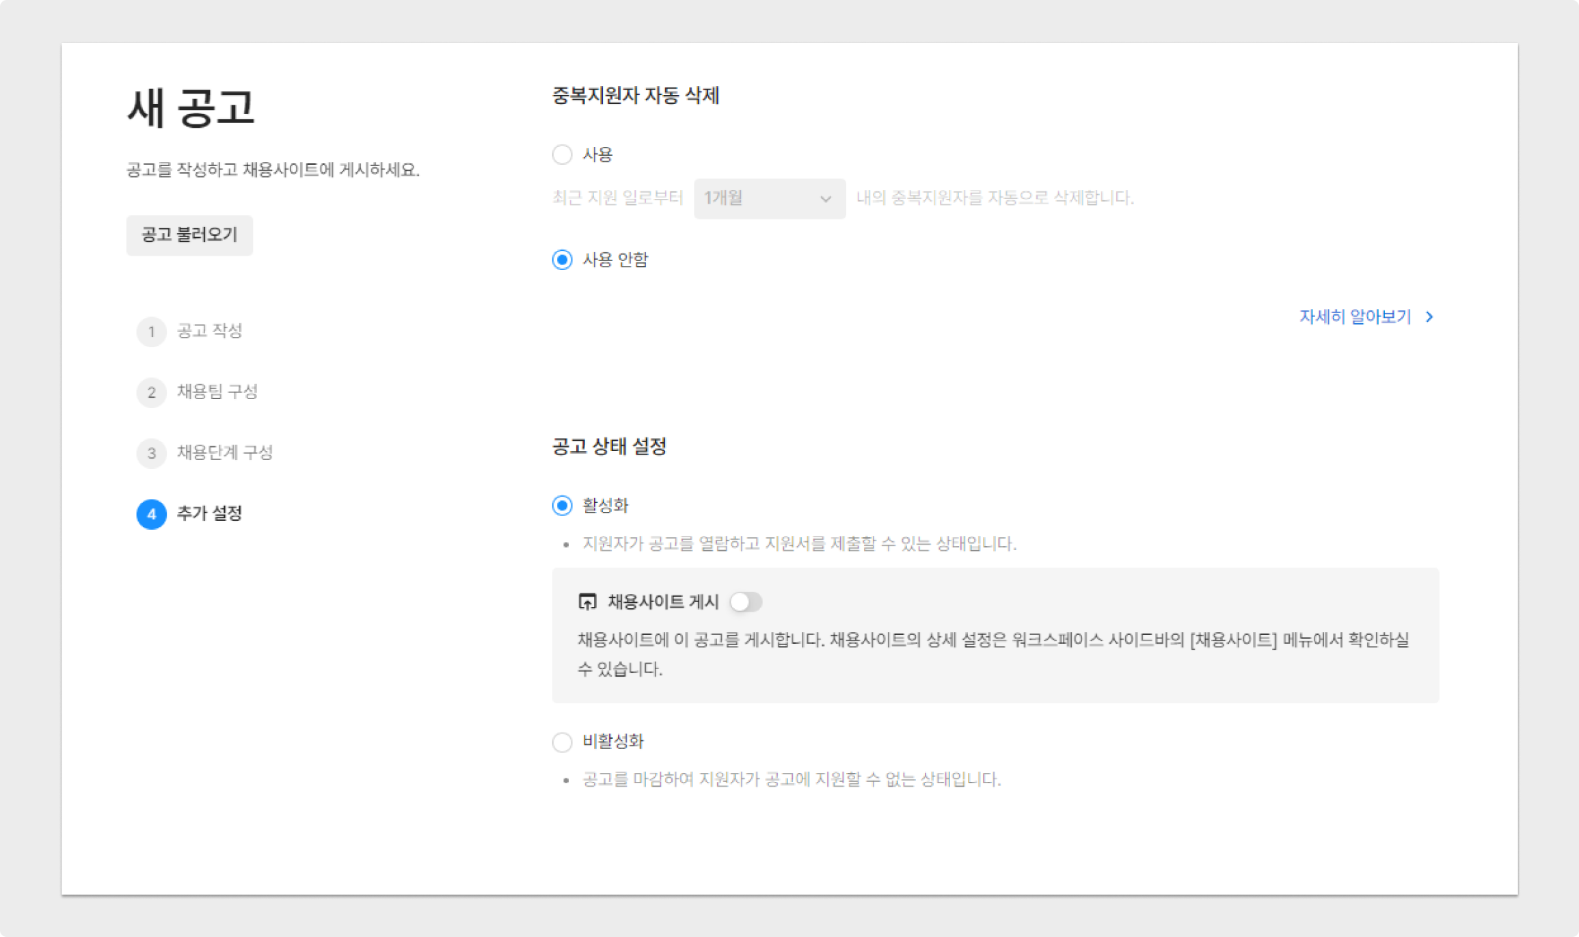The image size is (1579, 937).
Task: Open the 자세히 알아보기 link
Action: pos(1355,316)
